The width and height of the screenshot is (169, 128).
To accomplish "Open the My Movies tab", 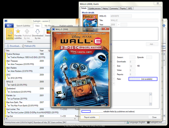I will pos(50,26).
